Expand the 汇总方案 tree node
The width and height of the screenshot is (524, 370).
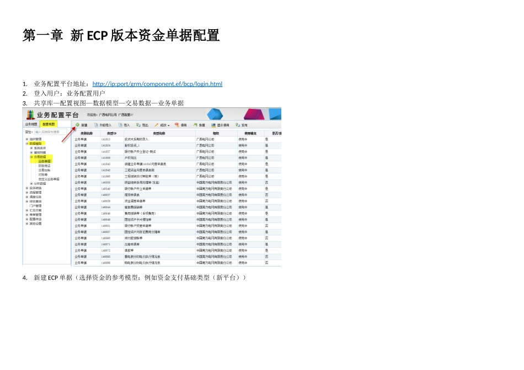(26, 210)
